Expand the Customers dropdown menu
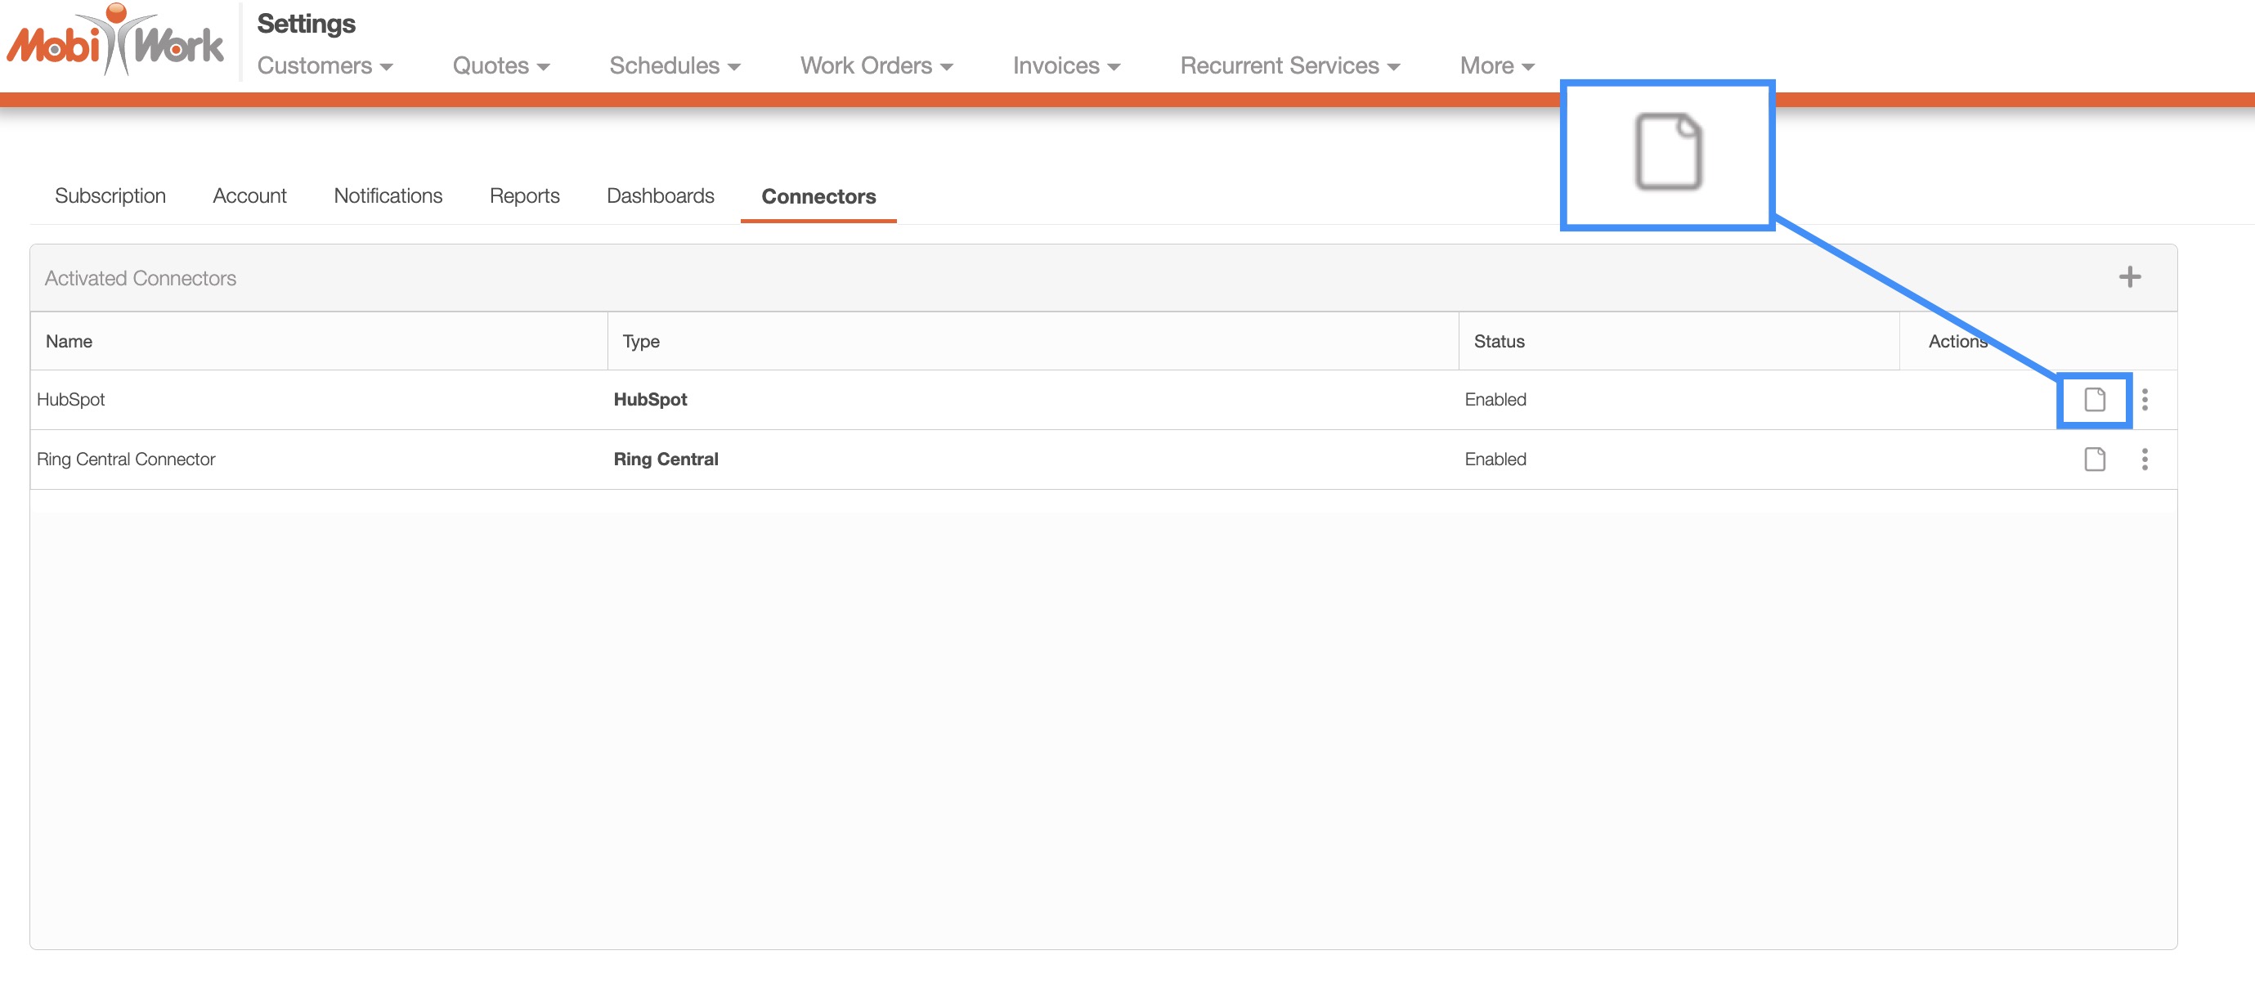The height and width of the screenshot is (991, 2255). tap(324, 65)
